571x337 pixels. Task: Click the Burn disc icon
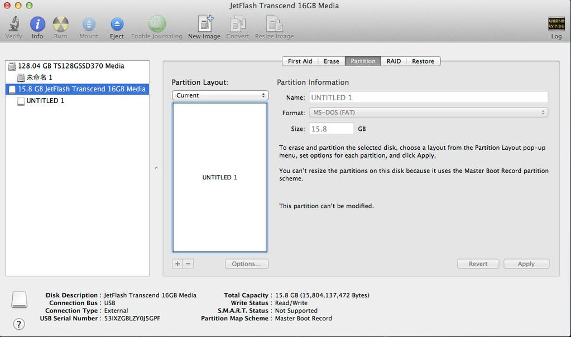60,24
